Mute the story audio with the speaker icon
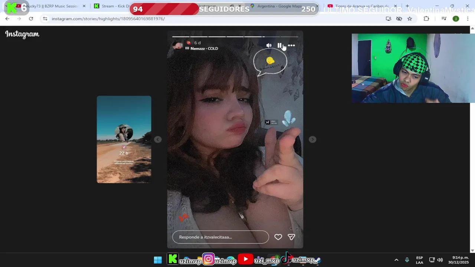This screenshot has height=267, width=475. click(x=269, y=46)
